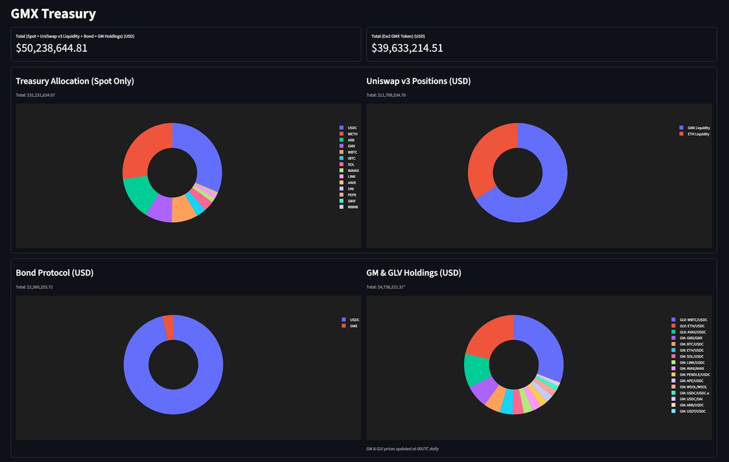Click GM holdings total $4,738,222.31 text

click(385, 287)
